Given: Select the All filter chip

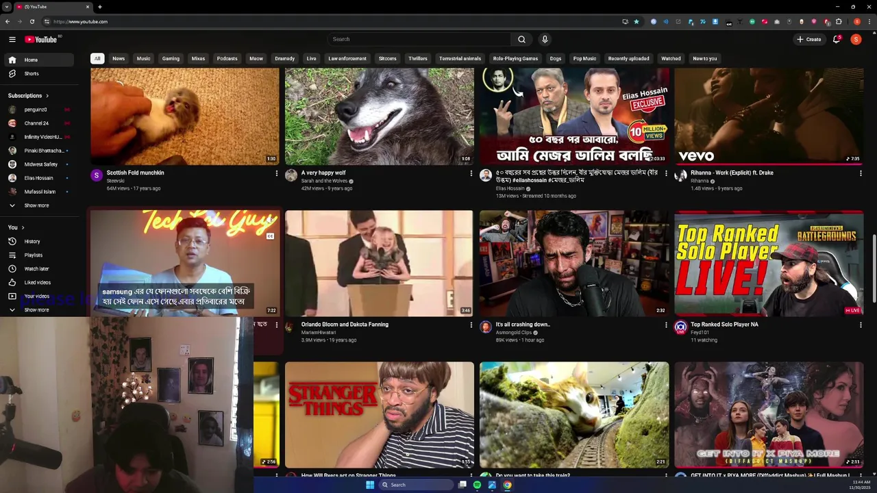Looking at the screenshot, I should click(x=97, y=58).
